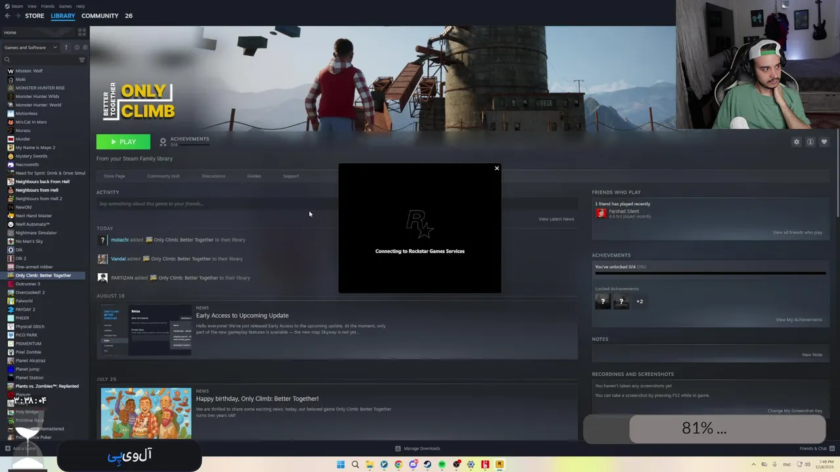Click View all friends who play

797,232
